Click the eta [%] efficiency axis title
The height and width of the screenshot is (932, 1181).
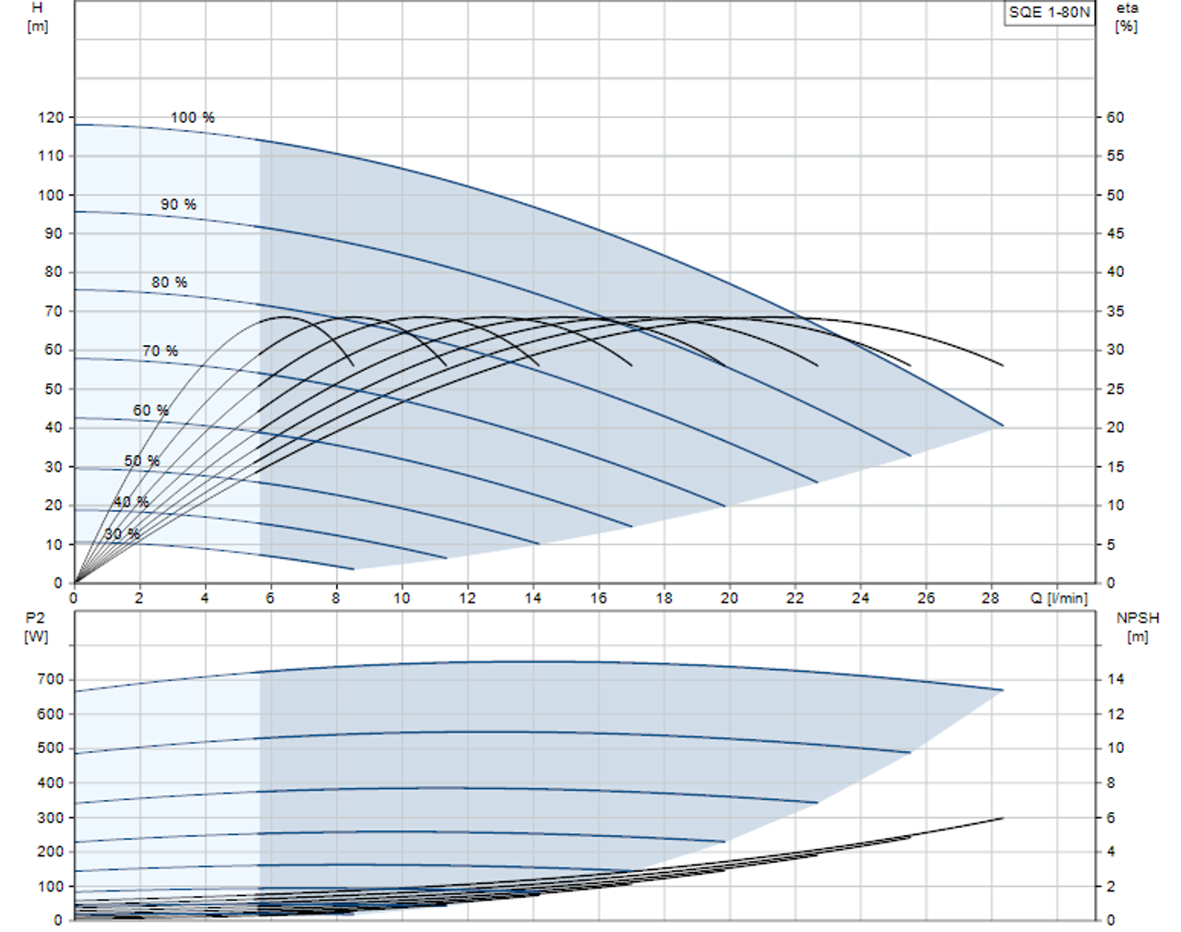1127,17
